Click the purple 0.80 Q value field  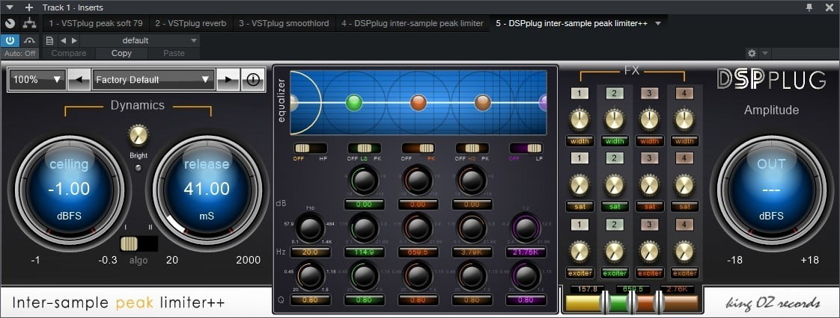pyautogui.click(x=526, y=300)
